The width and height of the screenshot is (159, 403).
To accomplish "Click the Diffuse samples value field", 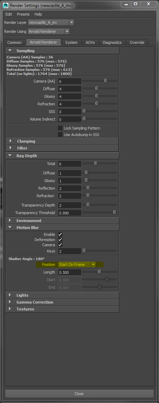I will click(70, 89).
